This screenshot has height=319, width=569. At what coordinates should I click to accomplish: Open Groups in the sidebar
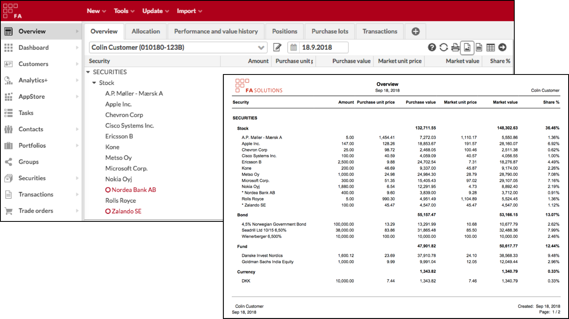(x=28, y=162)
